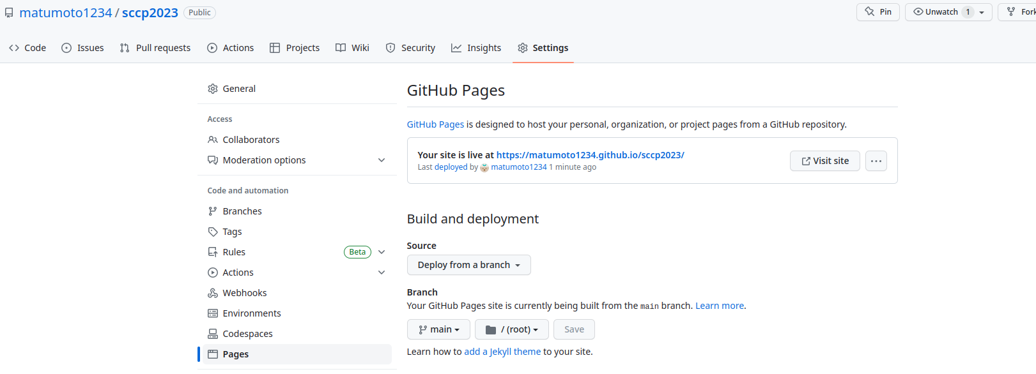The height and width of the screenshot is (374, 1036).
Task: Click the Pin button
Action: (878, 11)
